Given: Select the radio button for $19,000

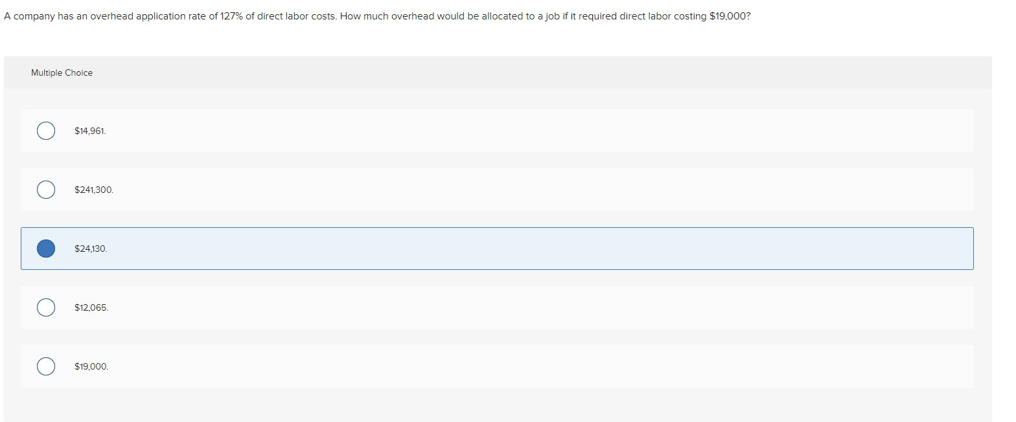Looking at the screenshot, I should click(45, 366).
